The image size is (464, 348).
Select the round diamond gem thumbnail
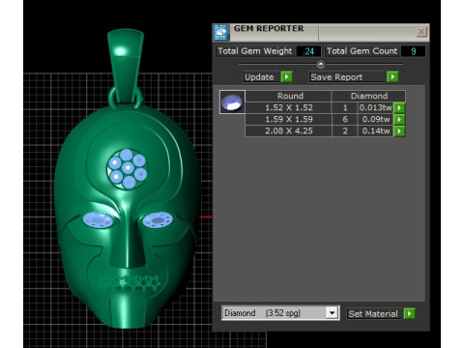click(x=232, y=102)
